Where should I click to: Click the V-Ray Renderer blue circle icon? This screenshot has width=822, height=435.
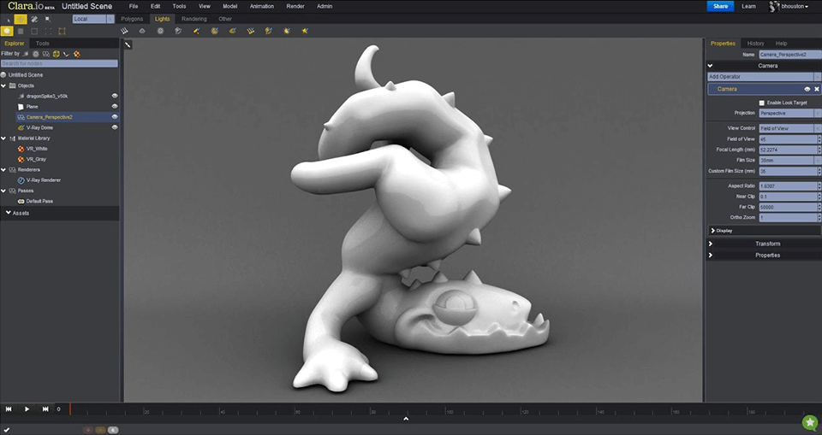[21, 180]
